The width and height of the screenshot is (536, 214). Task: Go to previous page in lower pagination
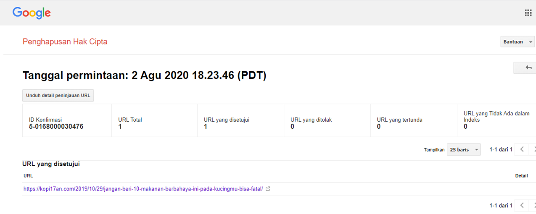(522, 205)
